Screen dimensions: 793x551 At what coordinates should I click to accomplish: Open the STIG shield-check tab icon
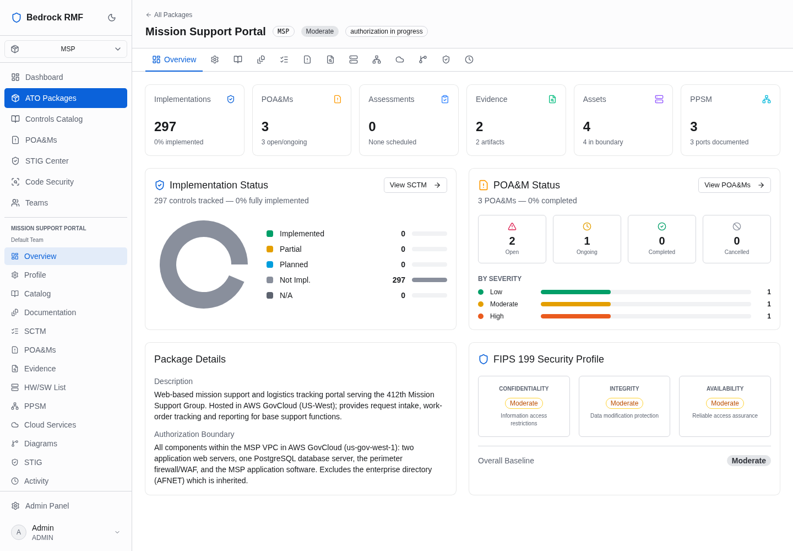pos(446,60)
